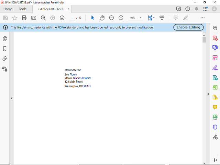
Task: Open the Edit PDF tool
Action: tap(215, 58)
